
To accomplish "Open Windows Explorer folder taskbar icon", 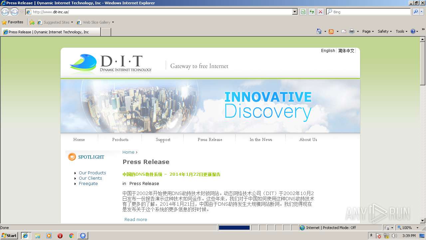I will click(x=38, y=236).
